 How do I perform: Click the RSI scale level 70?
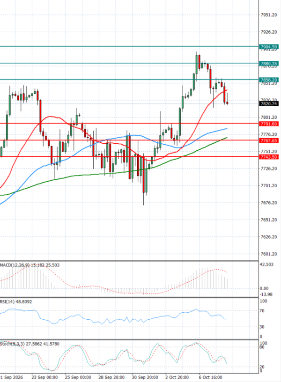pos(262,311)
